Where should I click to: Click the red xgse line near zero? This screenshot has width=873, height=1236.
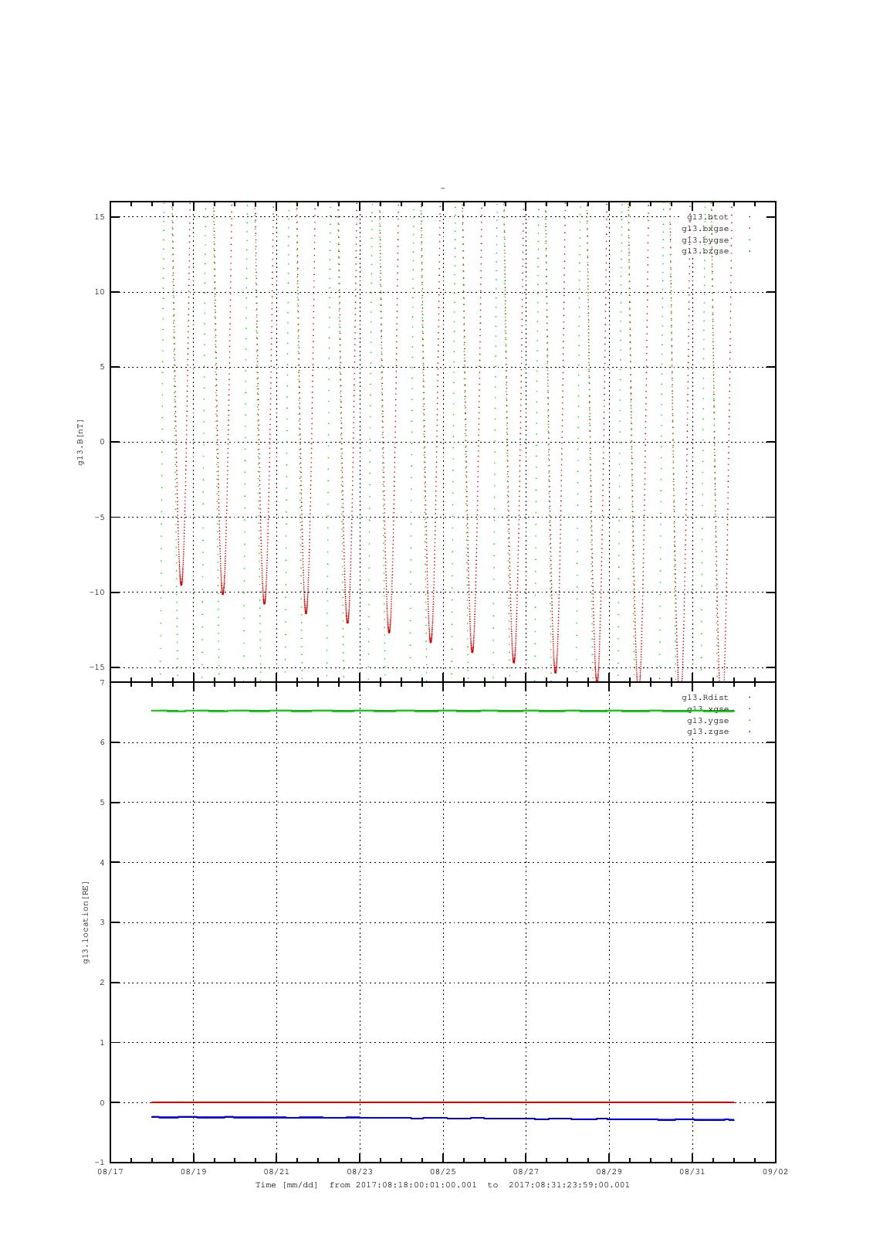point(443,1102)
